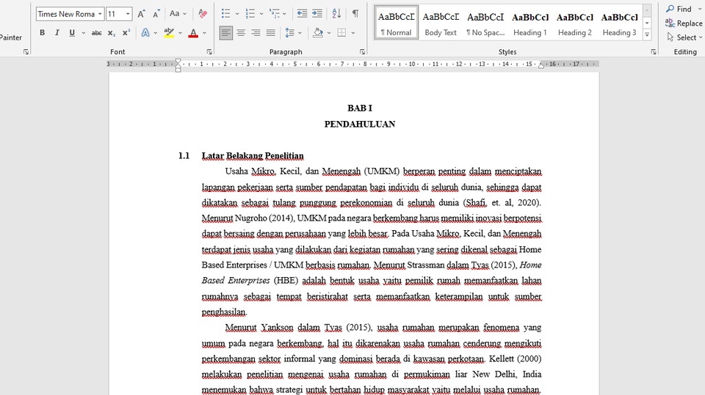Apply Heading 1 style
This screenshot has width=705, height=395.
530,23
